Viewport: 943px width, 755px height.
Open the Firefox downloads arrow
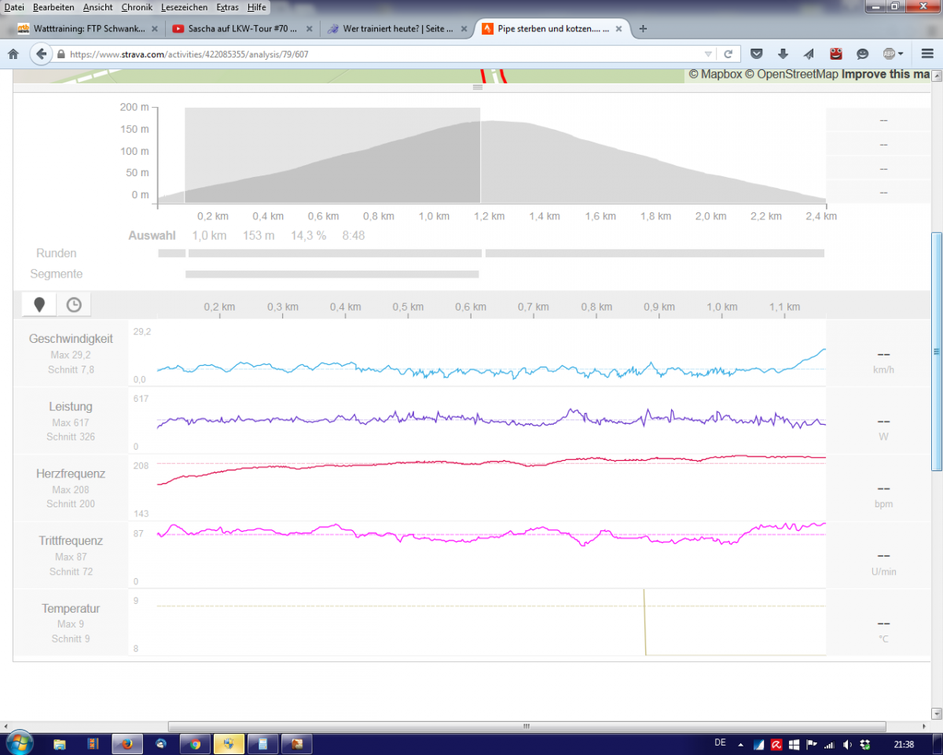coord(783,54)
